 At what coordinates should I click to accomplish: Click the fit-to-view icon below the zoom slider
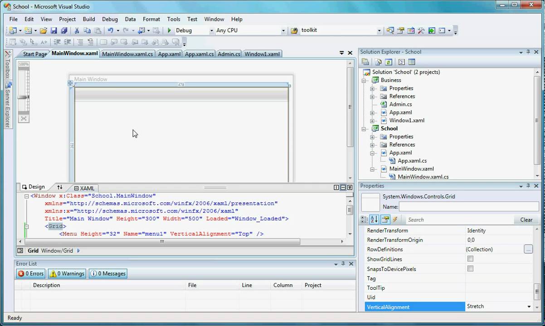point(24,118)
